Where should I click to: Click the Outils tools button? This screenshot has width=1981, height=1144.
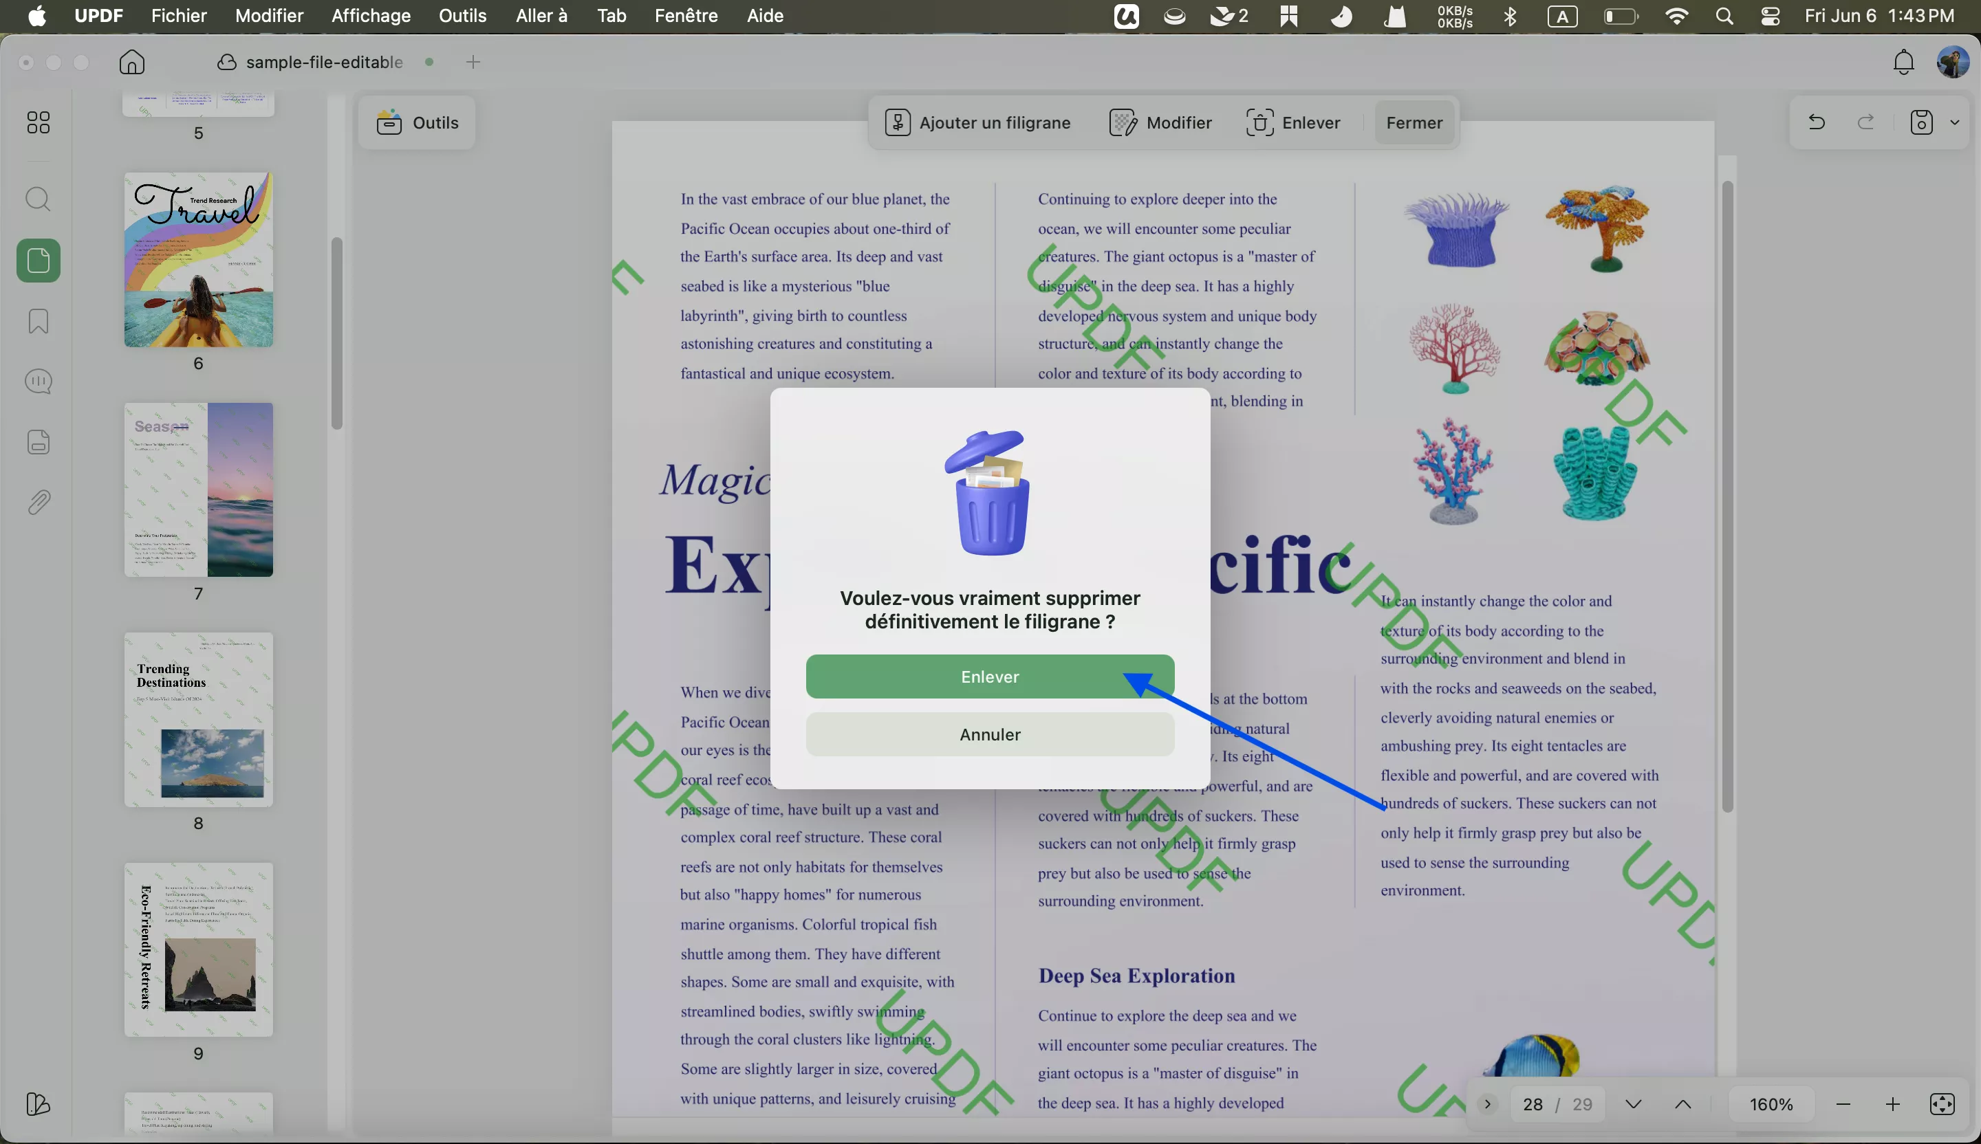(417, 122)
